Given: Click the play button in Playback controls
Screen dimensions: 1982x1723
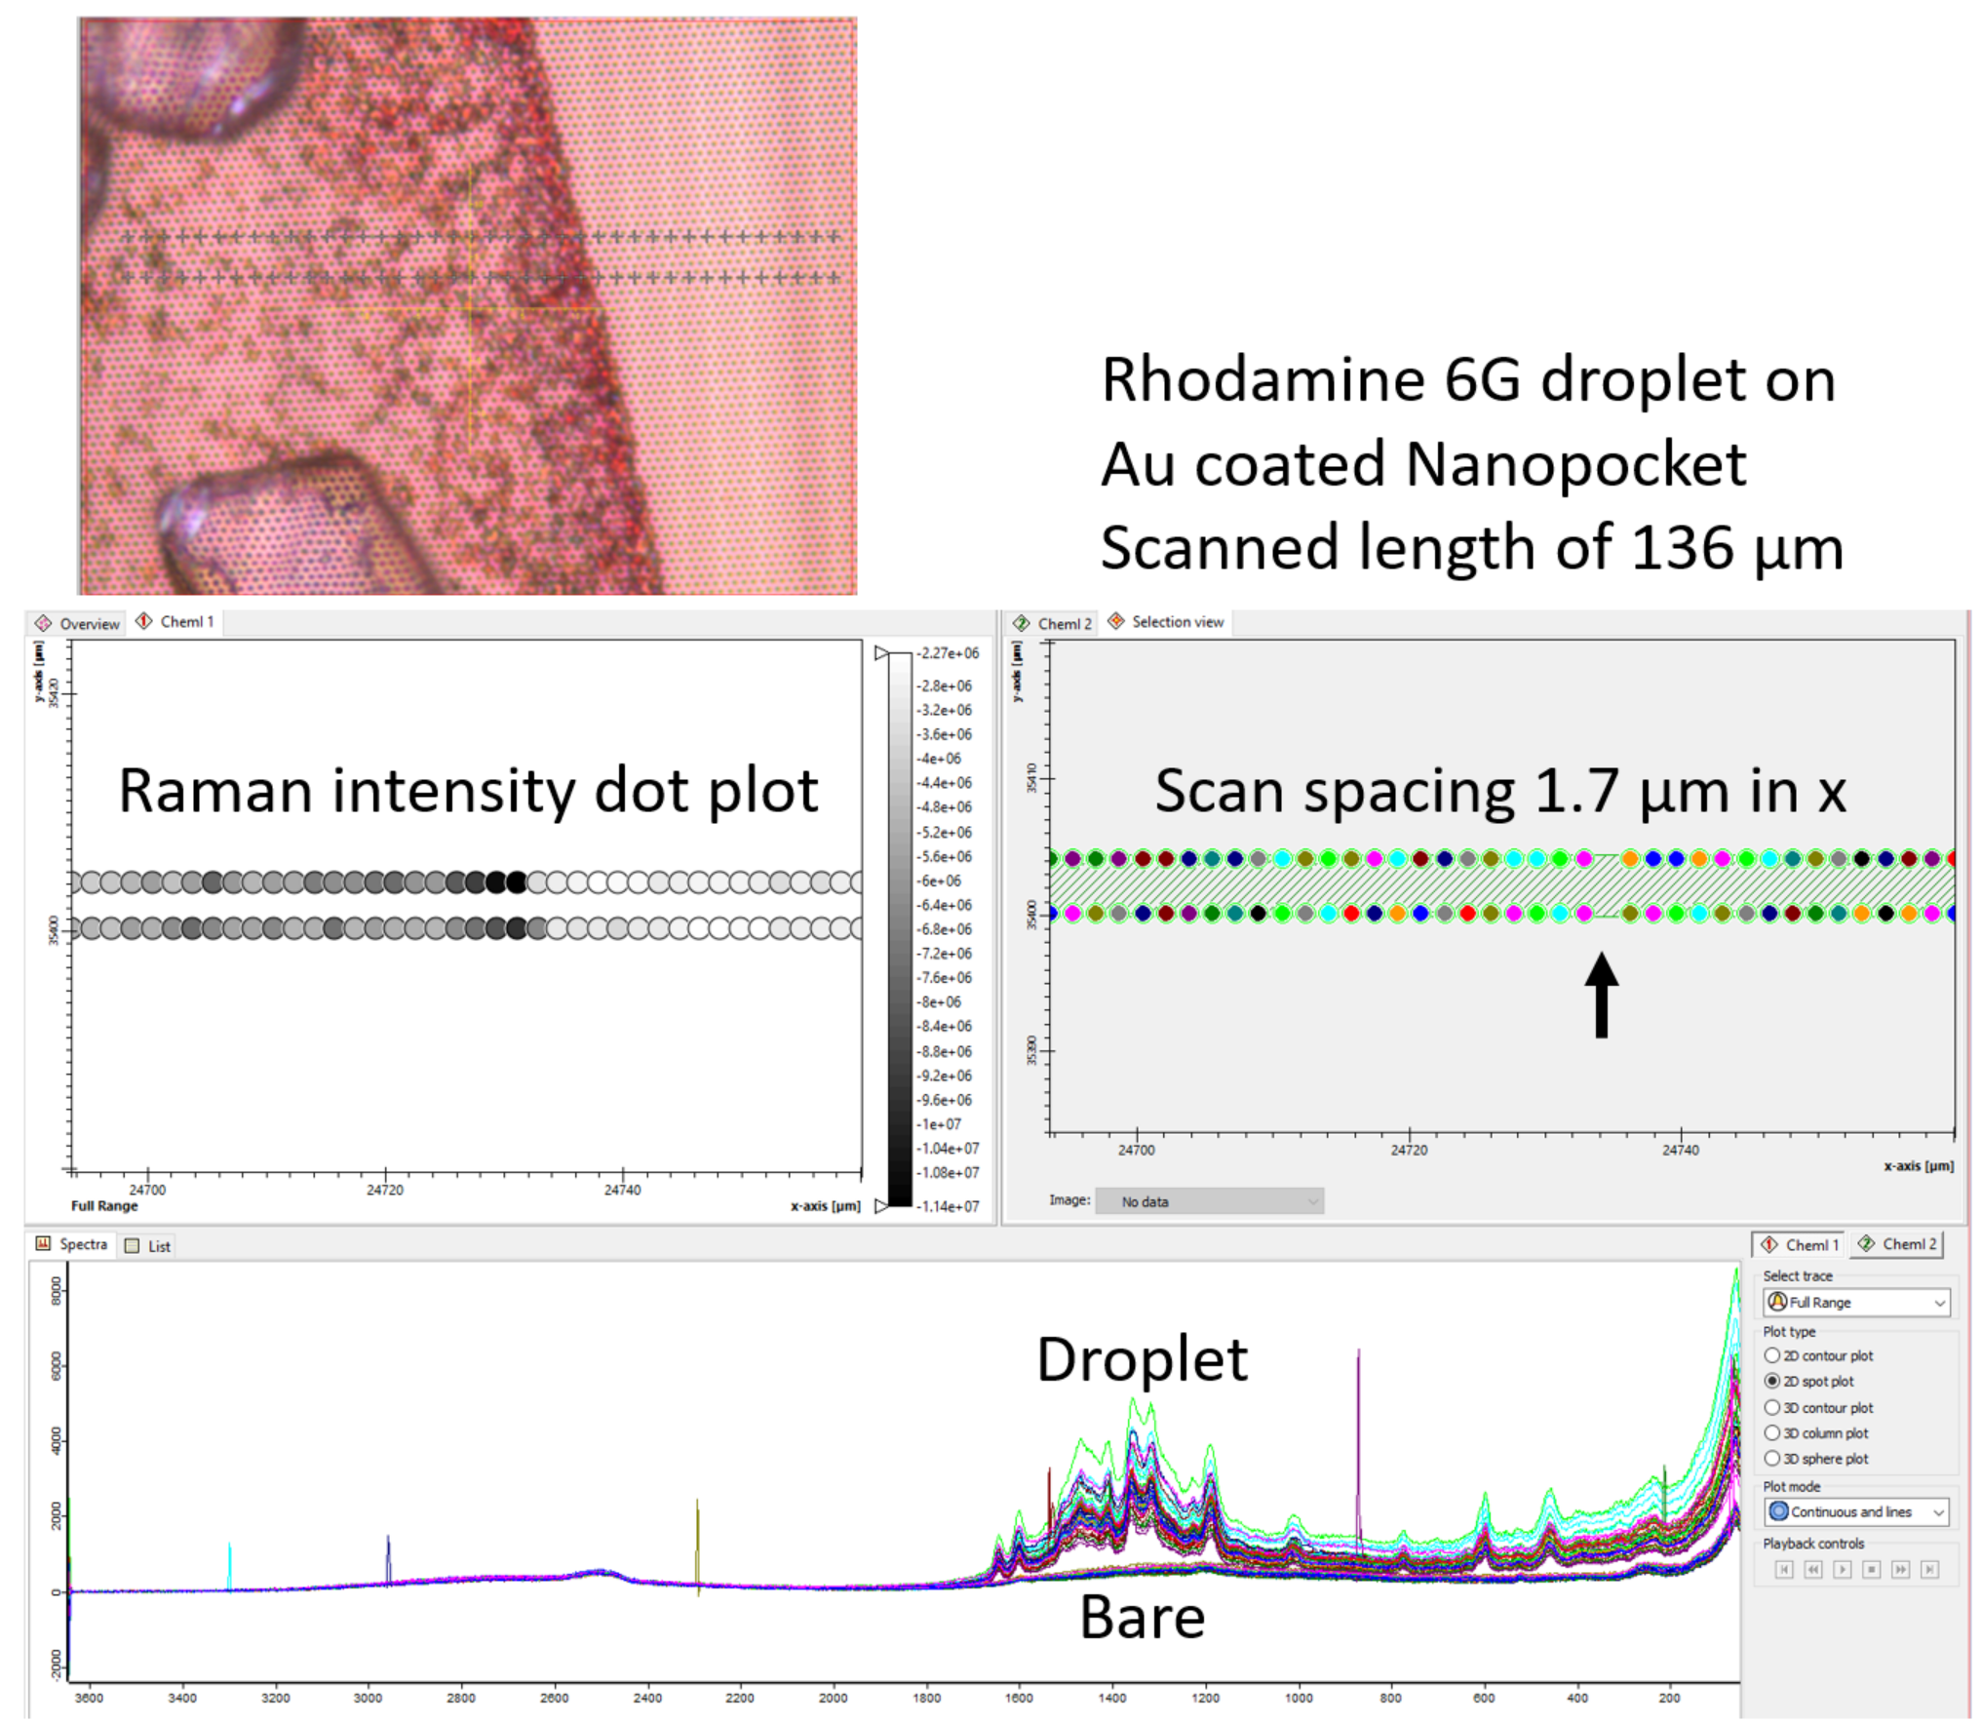Looking at the screenshot, I should tap(1842, 1569).
